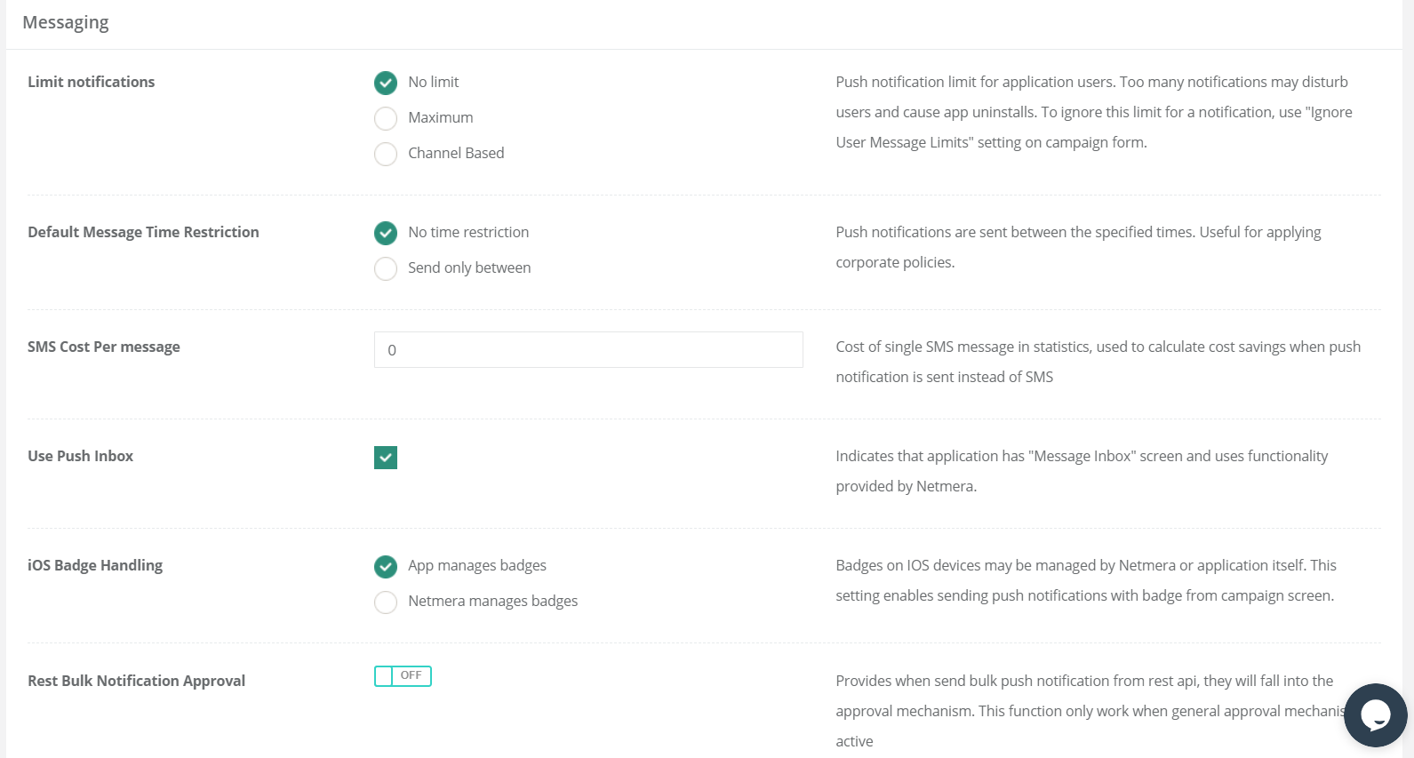Open the chat support bubble icon
Image resolution: width=1414 pixels, height=758 pixels.
[x=1375, y=714]
